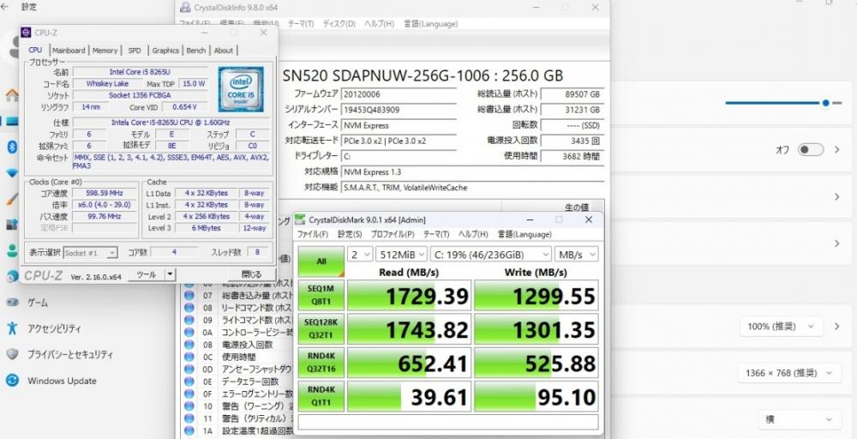Image resolution: width=857 pixels, height=439 pixels.
Task: Open CrystalDiskInfo ディスク(D) menu
Action: click(x=339, y=24)
